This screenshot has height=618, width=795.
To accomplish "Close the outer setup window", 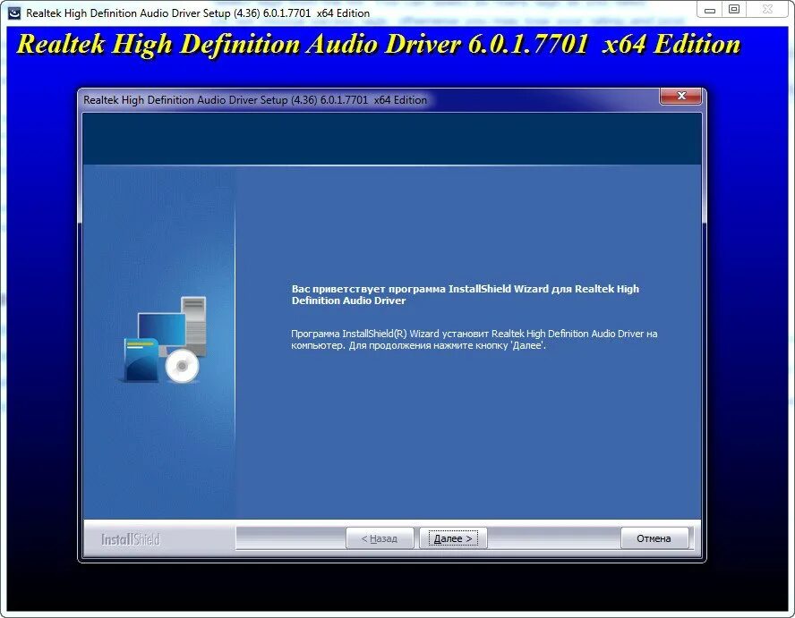I will coord(767,10).
